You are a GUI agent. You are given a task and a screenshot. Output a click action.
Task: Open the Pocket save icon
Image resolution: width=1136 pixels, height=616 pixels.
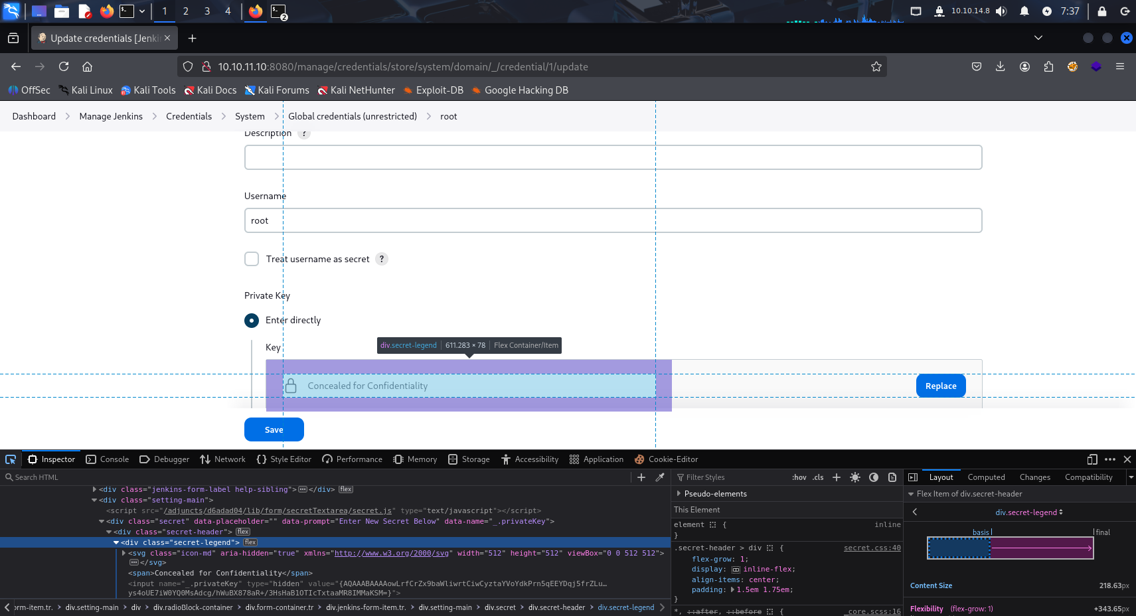click(x=977, y=66)
